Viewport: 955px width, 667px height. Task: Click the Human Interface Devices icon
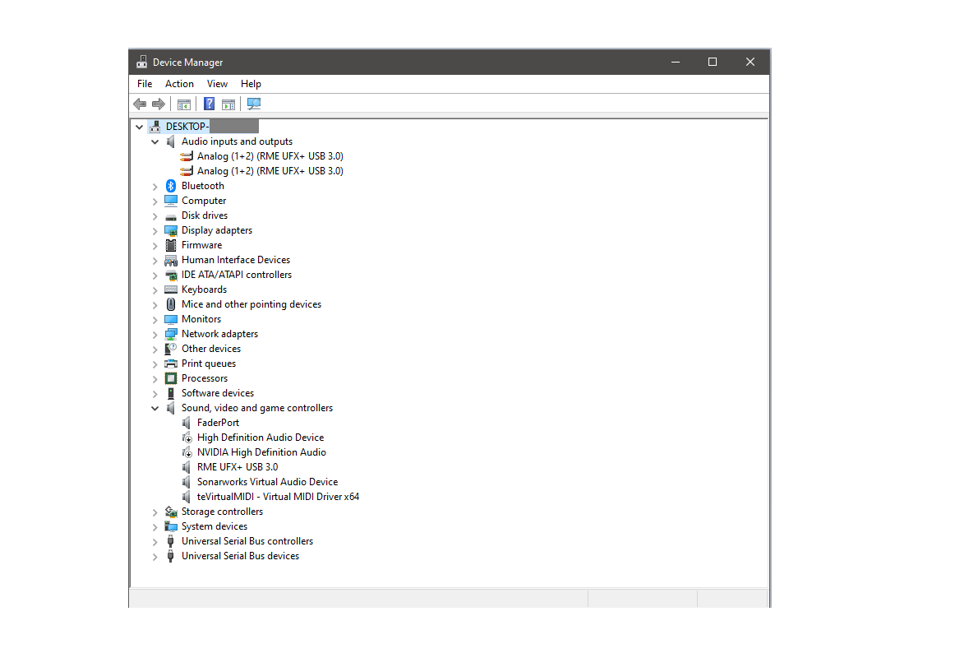pyautogui.click(x=171, y=261)
